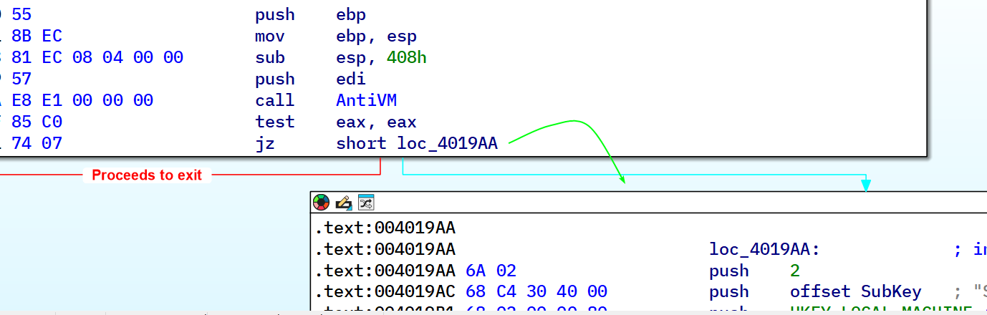Click loc_4019AA in the jz instruction
This screenshot has width=987, height=315.
[447, 144]
